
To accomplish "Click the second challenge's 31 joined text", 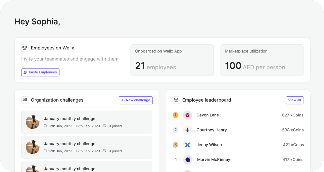I will 115,151.
